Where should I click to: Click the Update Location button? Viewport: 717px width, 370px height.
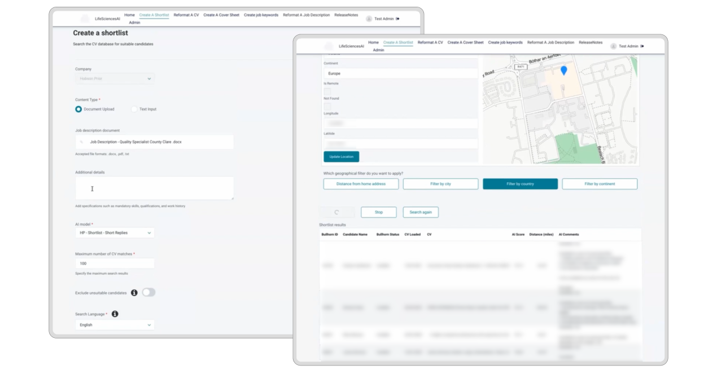[x=341, y=156]
